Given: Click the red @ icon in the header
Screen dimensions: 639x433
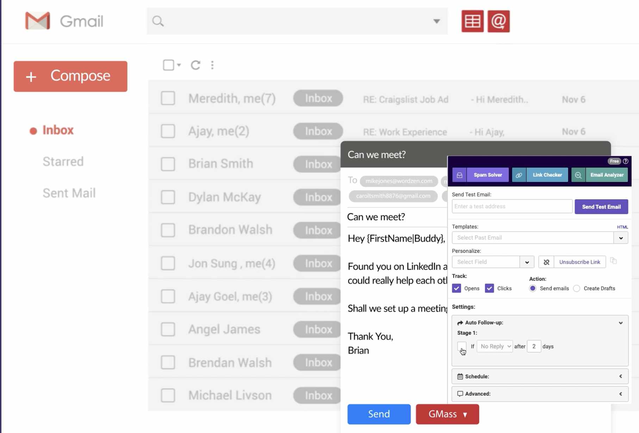Looking at the screenshot, I should [499, 21].
